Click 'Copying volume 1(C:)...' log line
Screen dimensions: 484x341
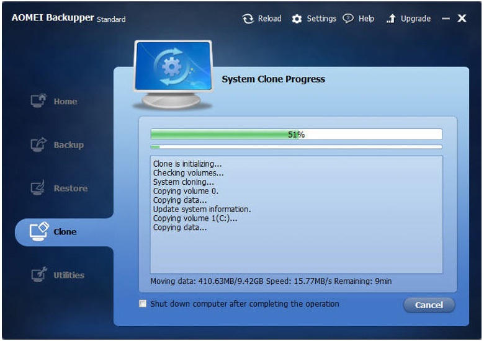[x=195, y=218]
